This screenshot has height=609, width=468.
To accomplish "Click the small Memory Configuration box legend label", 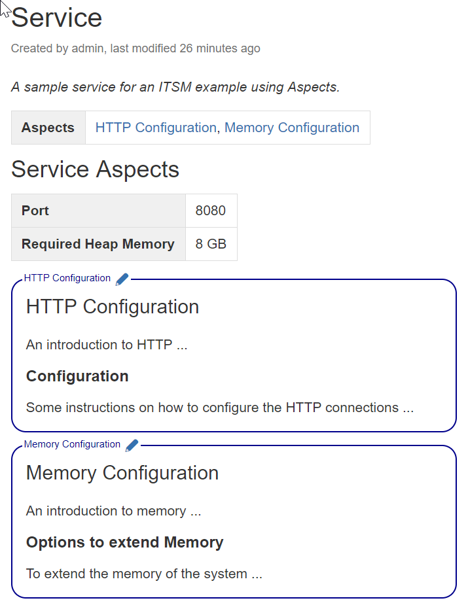I will click(x=72, y=444).
